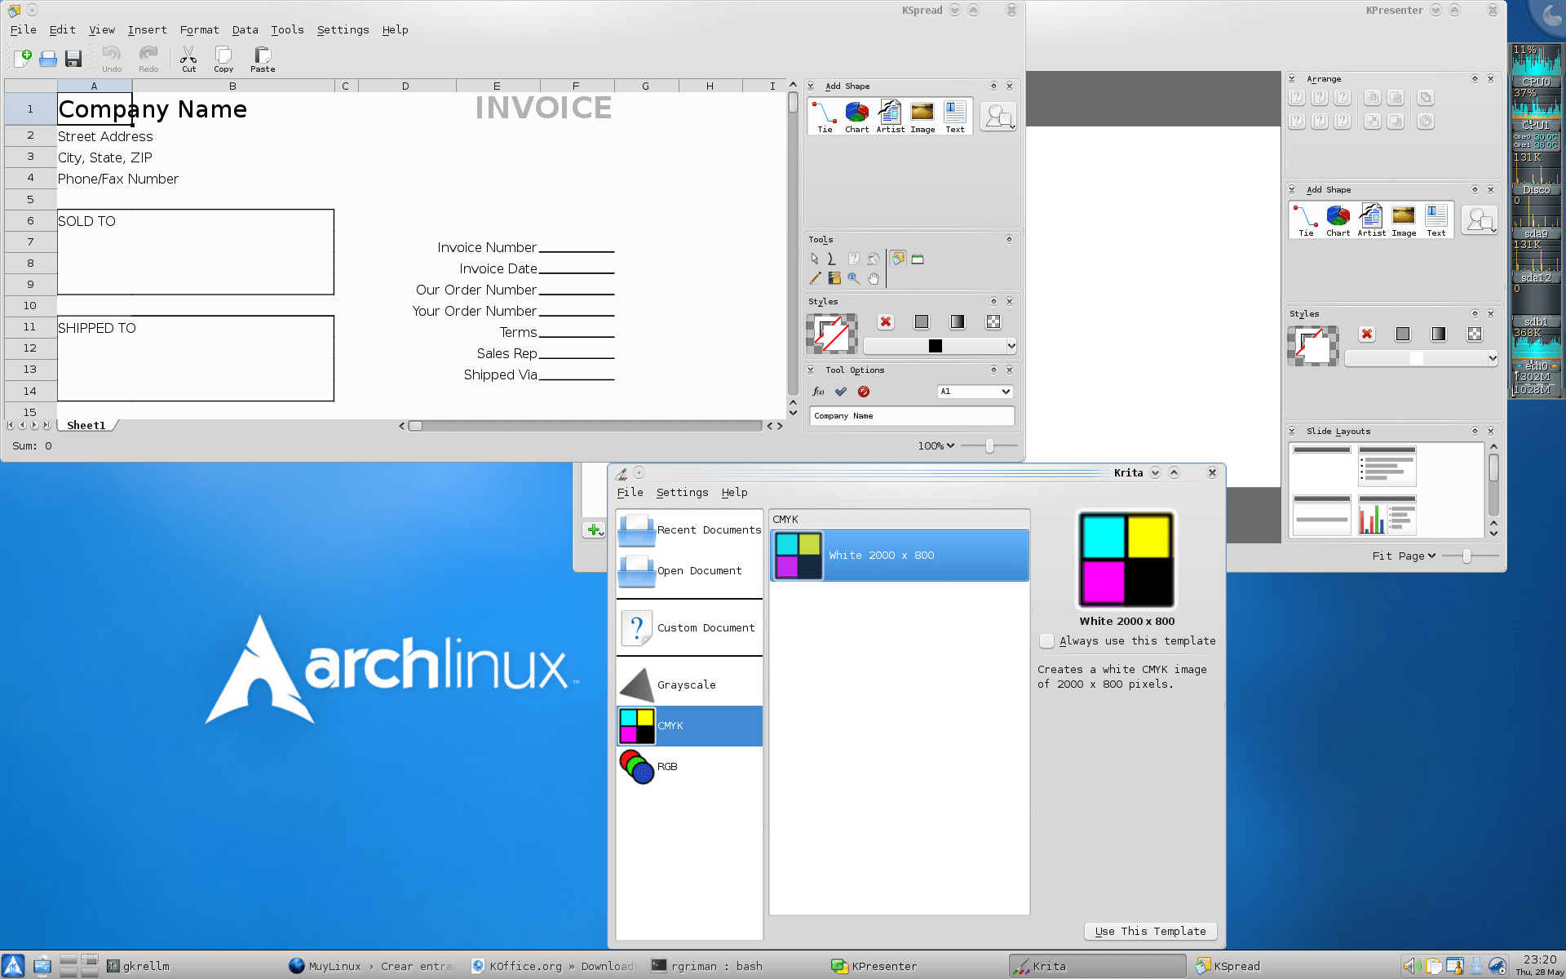
Task: Open Krita's Settings menu
Action: point(682,492)
